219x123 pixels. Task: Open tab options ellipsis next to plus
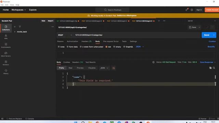pos(164,21)
